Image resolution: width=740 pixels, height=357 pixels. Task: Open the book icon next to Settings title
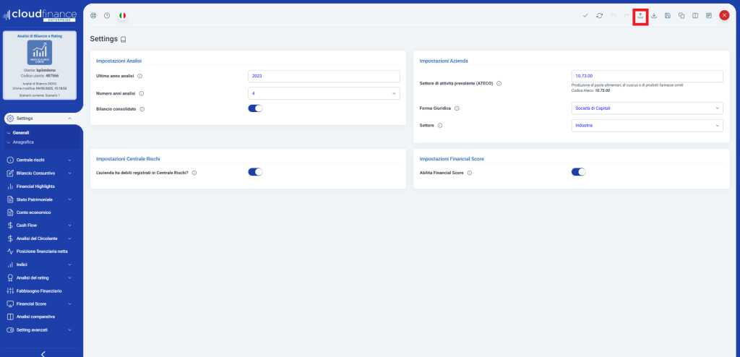(x=123, y=39)
